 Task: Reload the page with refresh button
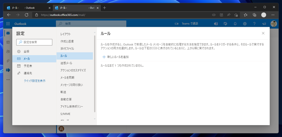tap(26, 15)
